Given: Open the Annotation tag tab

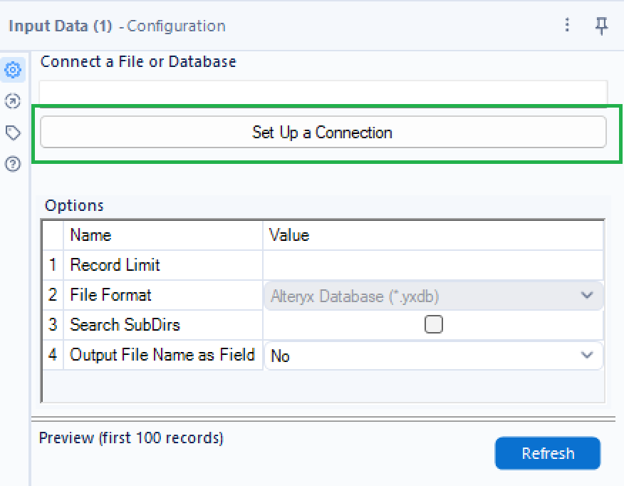Looking at the screenshot, I should click(x=13, y=133).
